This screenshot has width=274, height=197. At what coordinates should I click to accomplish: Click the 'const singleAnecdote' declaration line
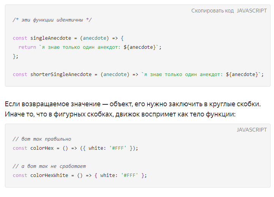(68, 38)
